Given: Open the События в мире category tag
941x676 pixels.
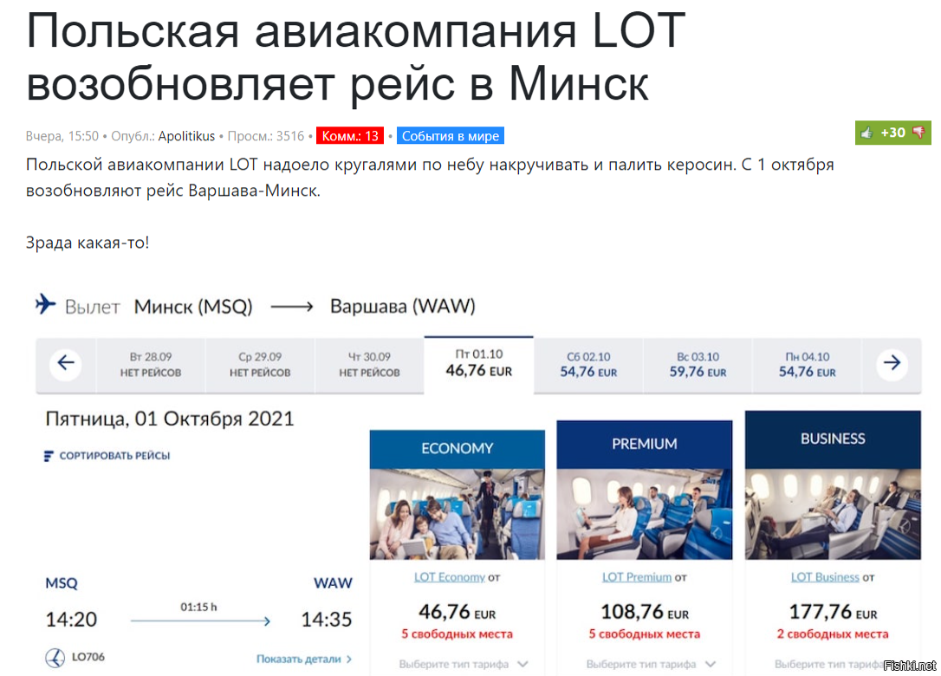Looking at the screenshot, I should coord(450,136).
